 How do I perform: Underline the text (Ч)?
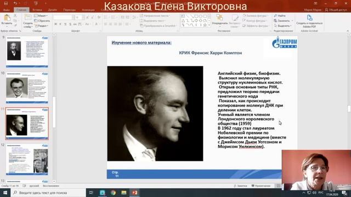point(65,24)
